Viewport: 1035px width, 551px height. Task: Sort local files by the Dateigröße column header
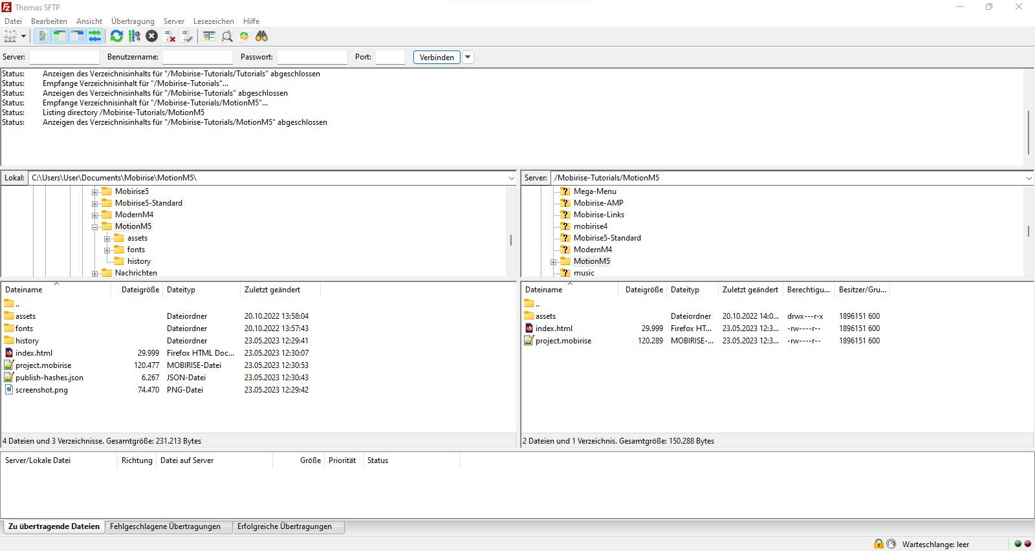(x=140, y=290)
